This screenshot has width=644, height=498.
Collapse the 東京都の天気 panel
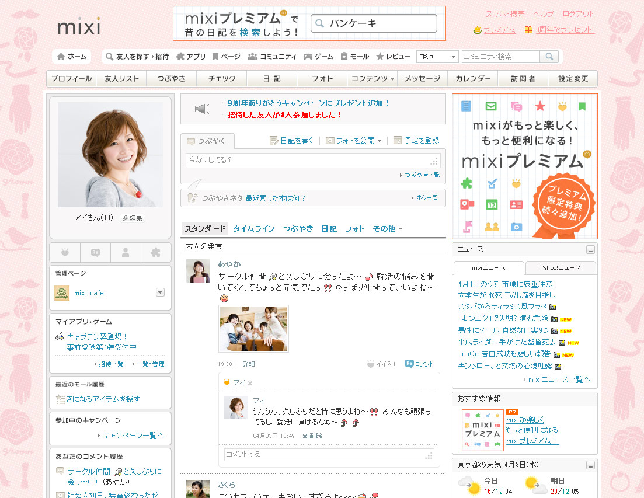pyautogui.click(x=590, y=465)
